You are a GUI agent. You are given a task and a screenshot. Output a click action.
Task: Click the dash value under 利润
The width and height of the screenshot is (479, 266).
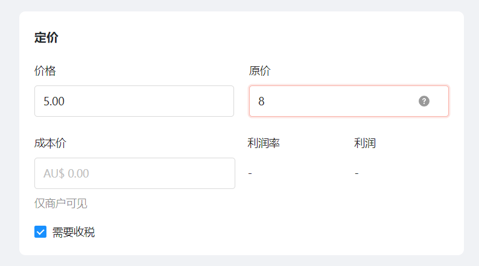(x=357, y=173)
